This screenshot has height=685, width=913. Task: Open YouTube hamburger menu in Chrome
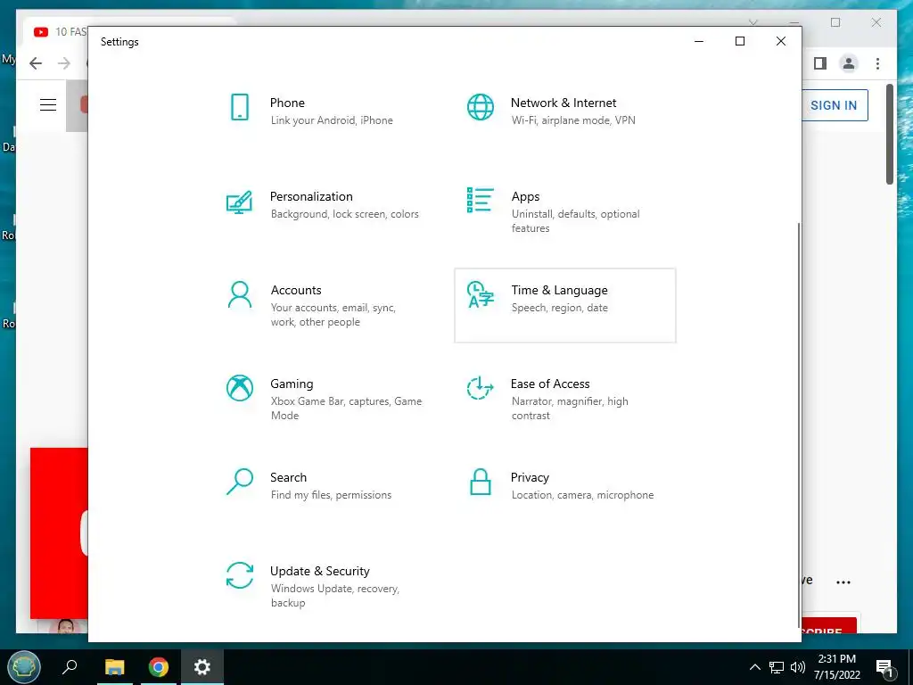48,105
